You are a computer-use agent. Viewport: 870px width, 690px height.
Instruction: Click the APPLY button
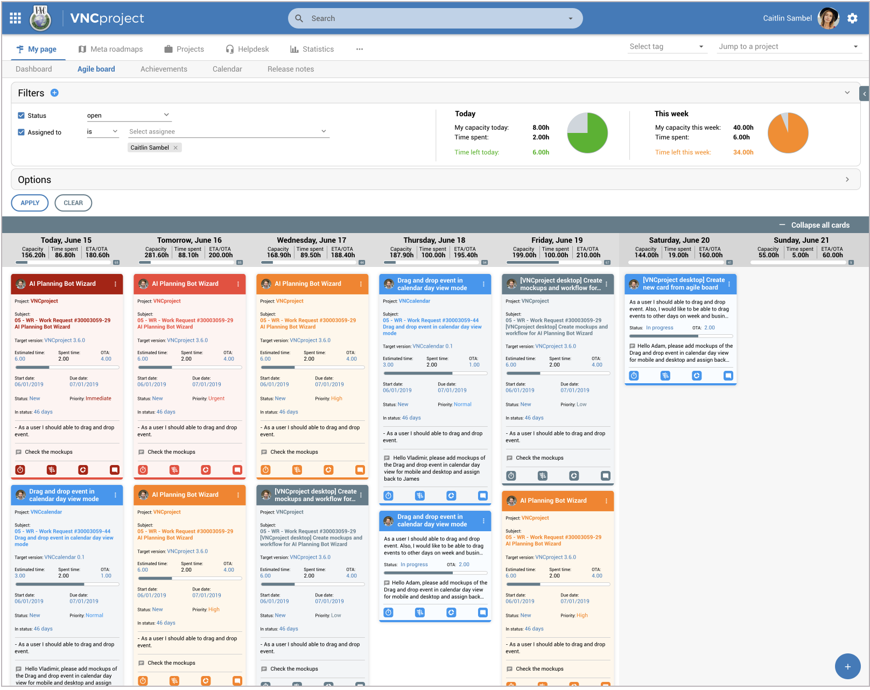tap(30, 203)
